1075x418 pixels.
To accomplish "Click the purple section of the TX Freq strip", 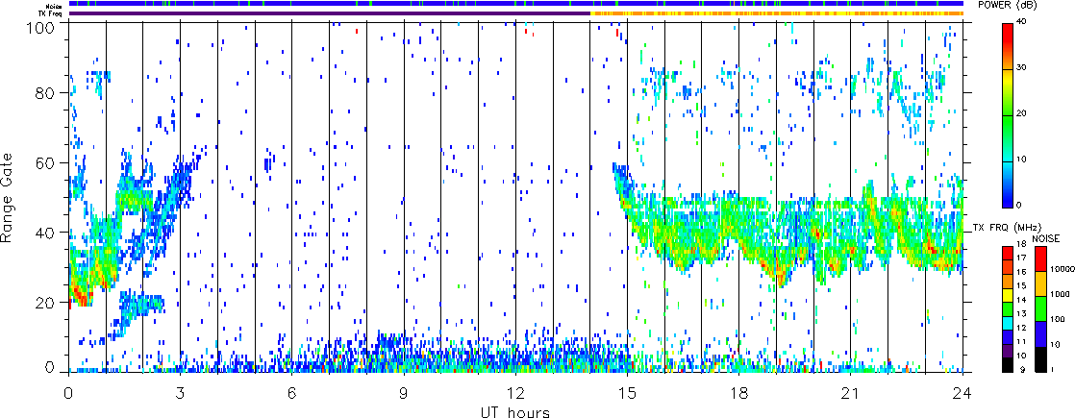I will (329, 13).
